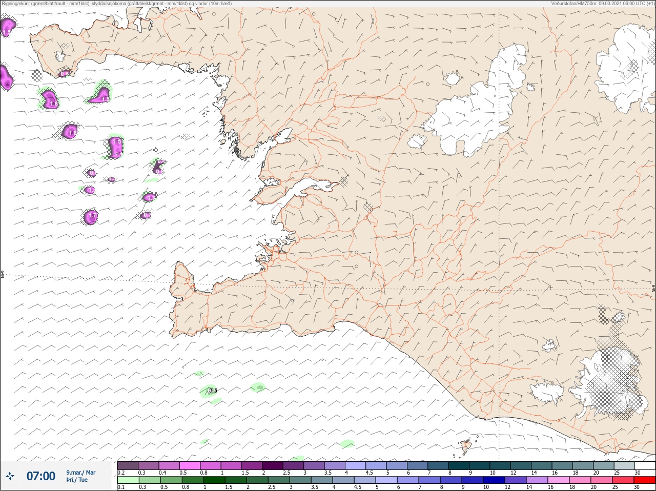Select the bright pink 0.5 swatch, upper legend
This screenshot has height=491, width=656.
pyautogui.click(x=190, y=465)
